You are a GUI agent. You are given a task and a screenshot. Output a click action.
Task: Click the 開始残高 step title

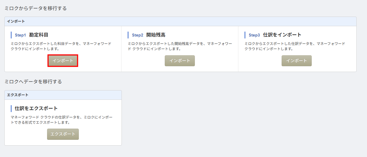156,35
